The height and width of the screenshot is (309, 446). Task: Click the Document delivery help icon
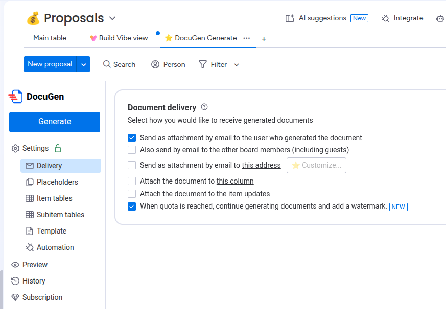(204, 107)
